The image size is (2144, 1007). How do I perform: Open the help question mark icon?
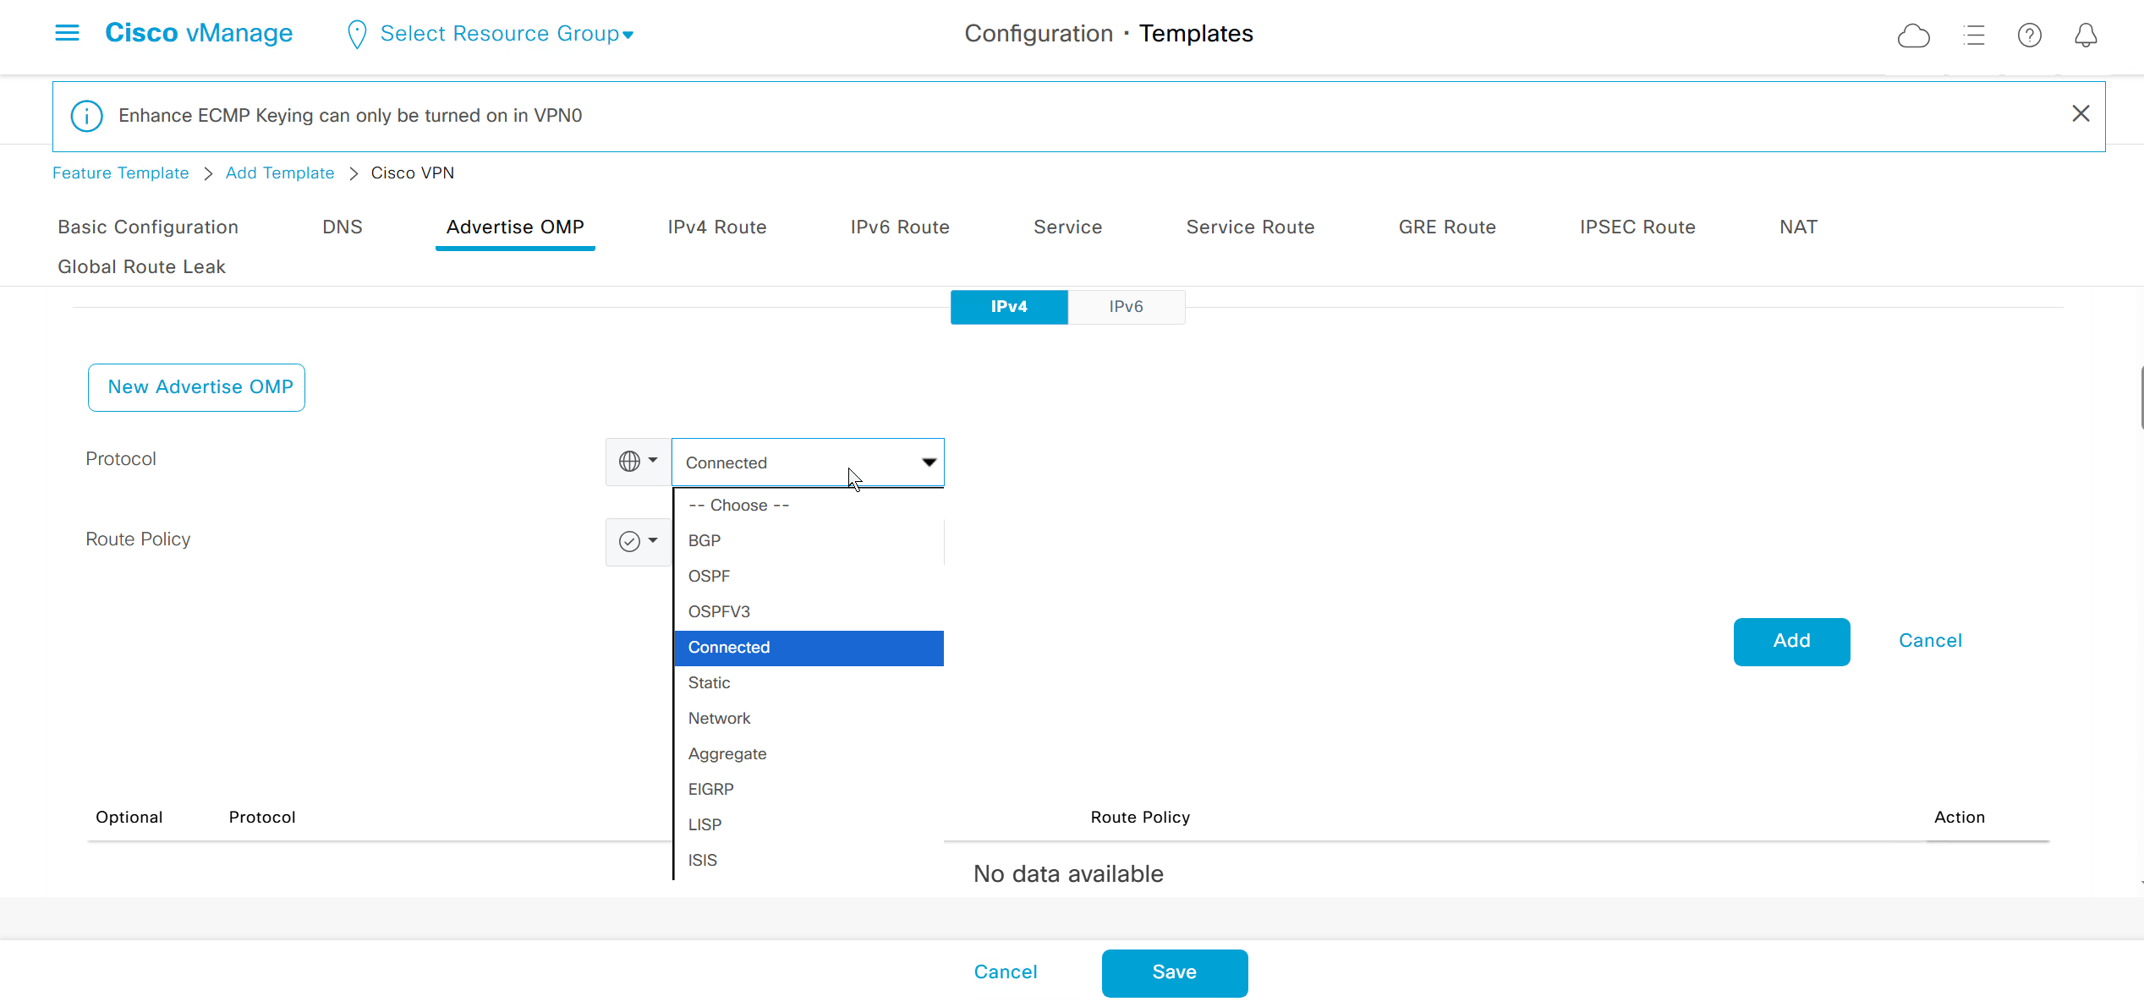click(x=2029, y=36)
